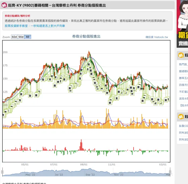188x184 pixels.
Task: Open the histock.tw credit link
Action: pyautogui.click(x=157, y=37)
